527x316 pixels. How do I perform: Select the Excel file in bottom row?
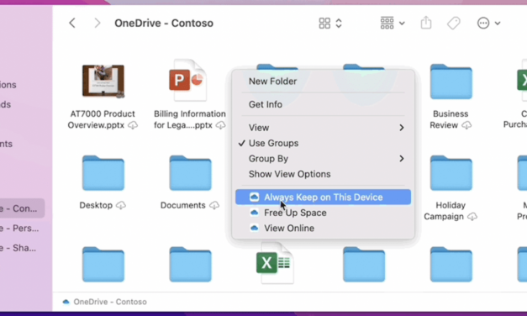click(x=275, y=263)
